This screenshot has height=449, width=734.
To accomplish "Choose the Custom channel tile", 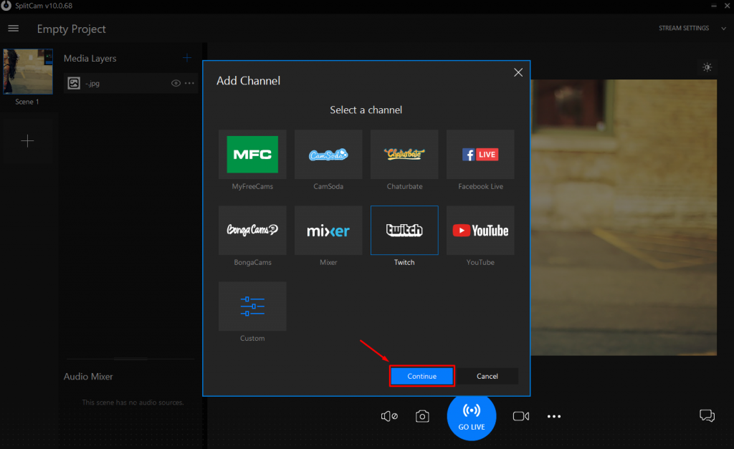I will click(252, 306).
